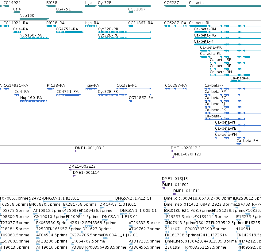
Task: Open transcript CG4751-RA
Action: tap(67, 29)
